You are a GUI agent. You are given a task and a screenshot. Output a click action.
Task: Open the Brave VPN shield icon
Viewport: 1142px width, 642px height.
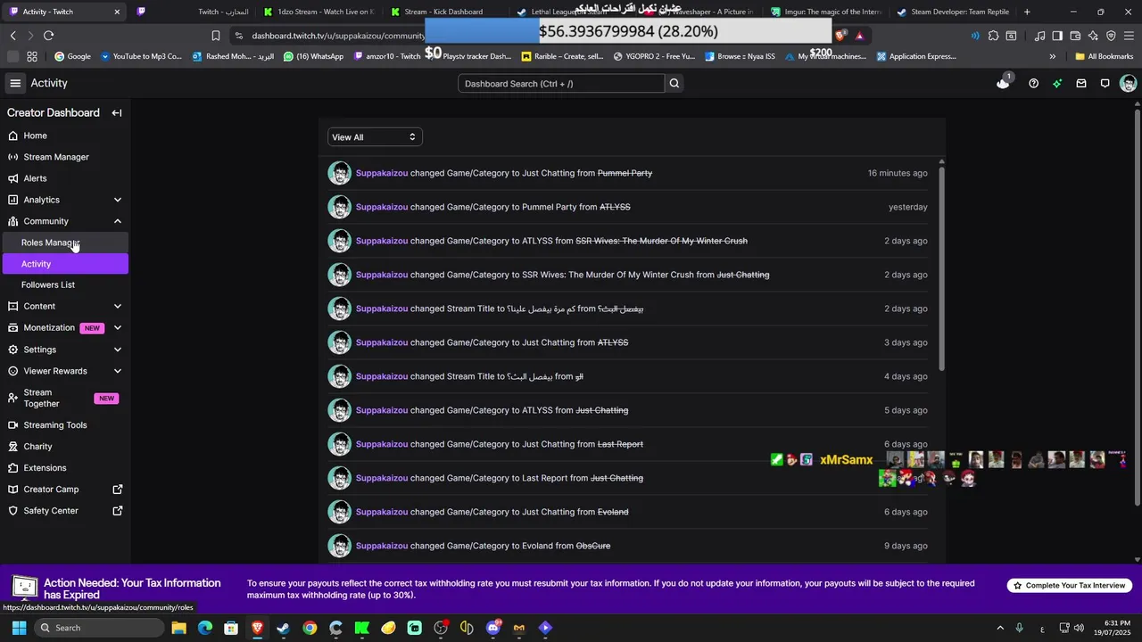[1111, 36]
